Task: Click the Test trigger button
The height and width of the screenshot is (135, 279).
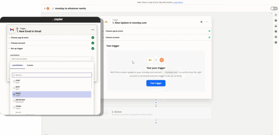Action: pos(156,83)
